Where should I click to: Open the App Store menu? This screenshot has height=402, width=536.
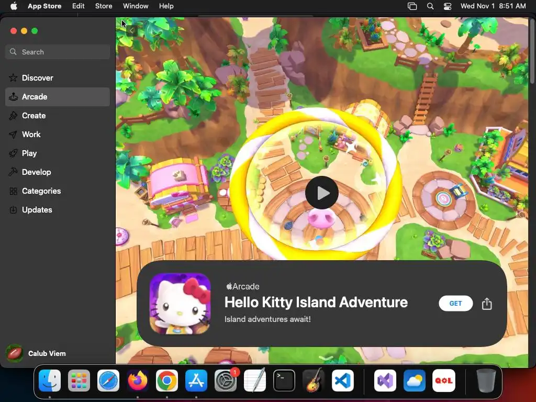[x=44, y=6]
